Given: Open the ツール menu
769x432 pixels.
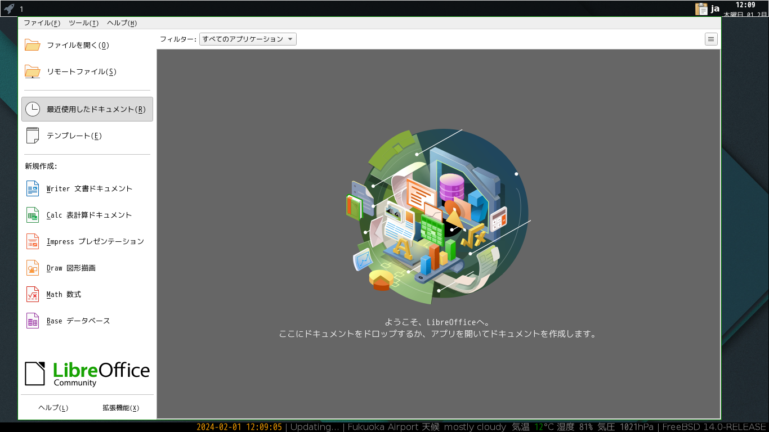Looking at the screenshot, I should pos(83,23).
